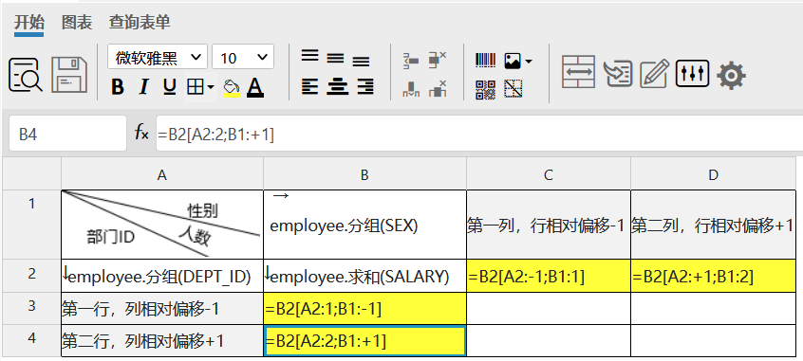The image size is (803, 361).
Task: Insert diagonal slash header cell
Action: (x=514, y=89)
